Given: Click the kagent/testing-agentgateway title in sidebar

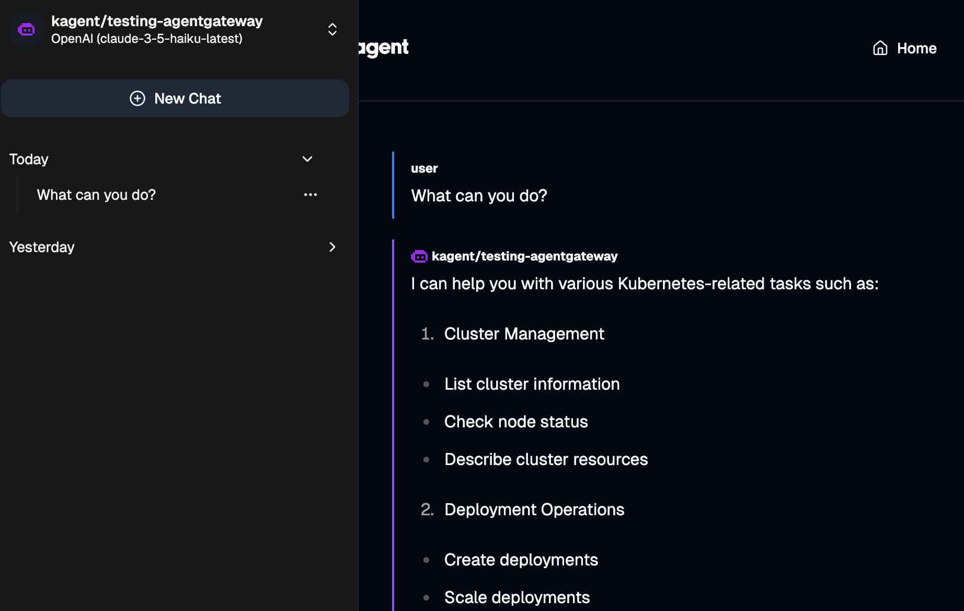Looking at the screenshot, I should click(x=157, y=21).
